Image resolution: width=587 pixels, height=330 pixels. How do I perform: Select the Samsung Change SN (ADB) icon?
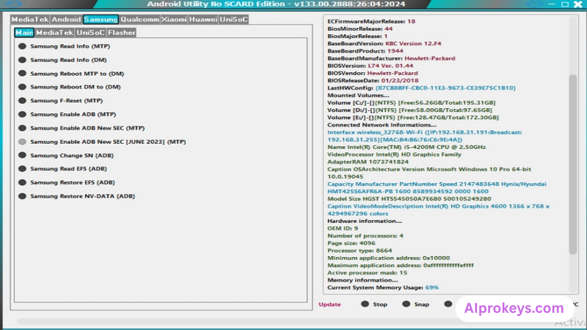point(22,155)
